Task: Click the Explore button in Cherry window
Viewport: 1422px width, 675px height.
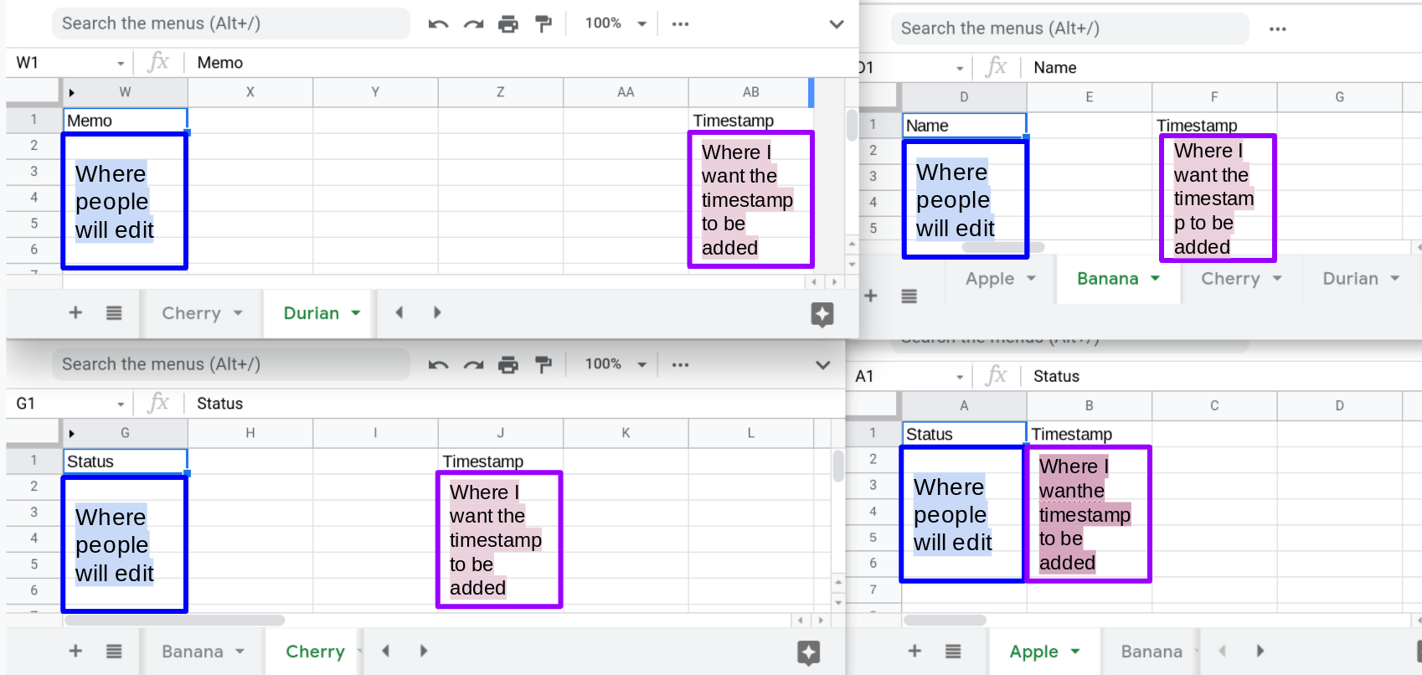Action: point(809,653)
